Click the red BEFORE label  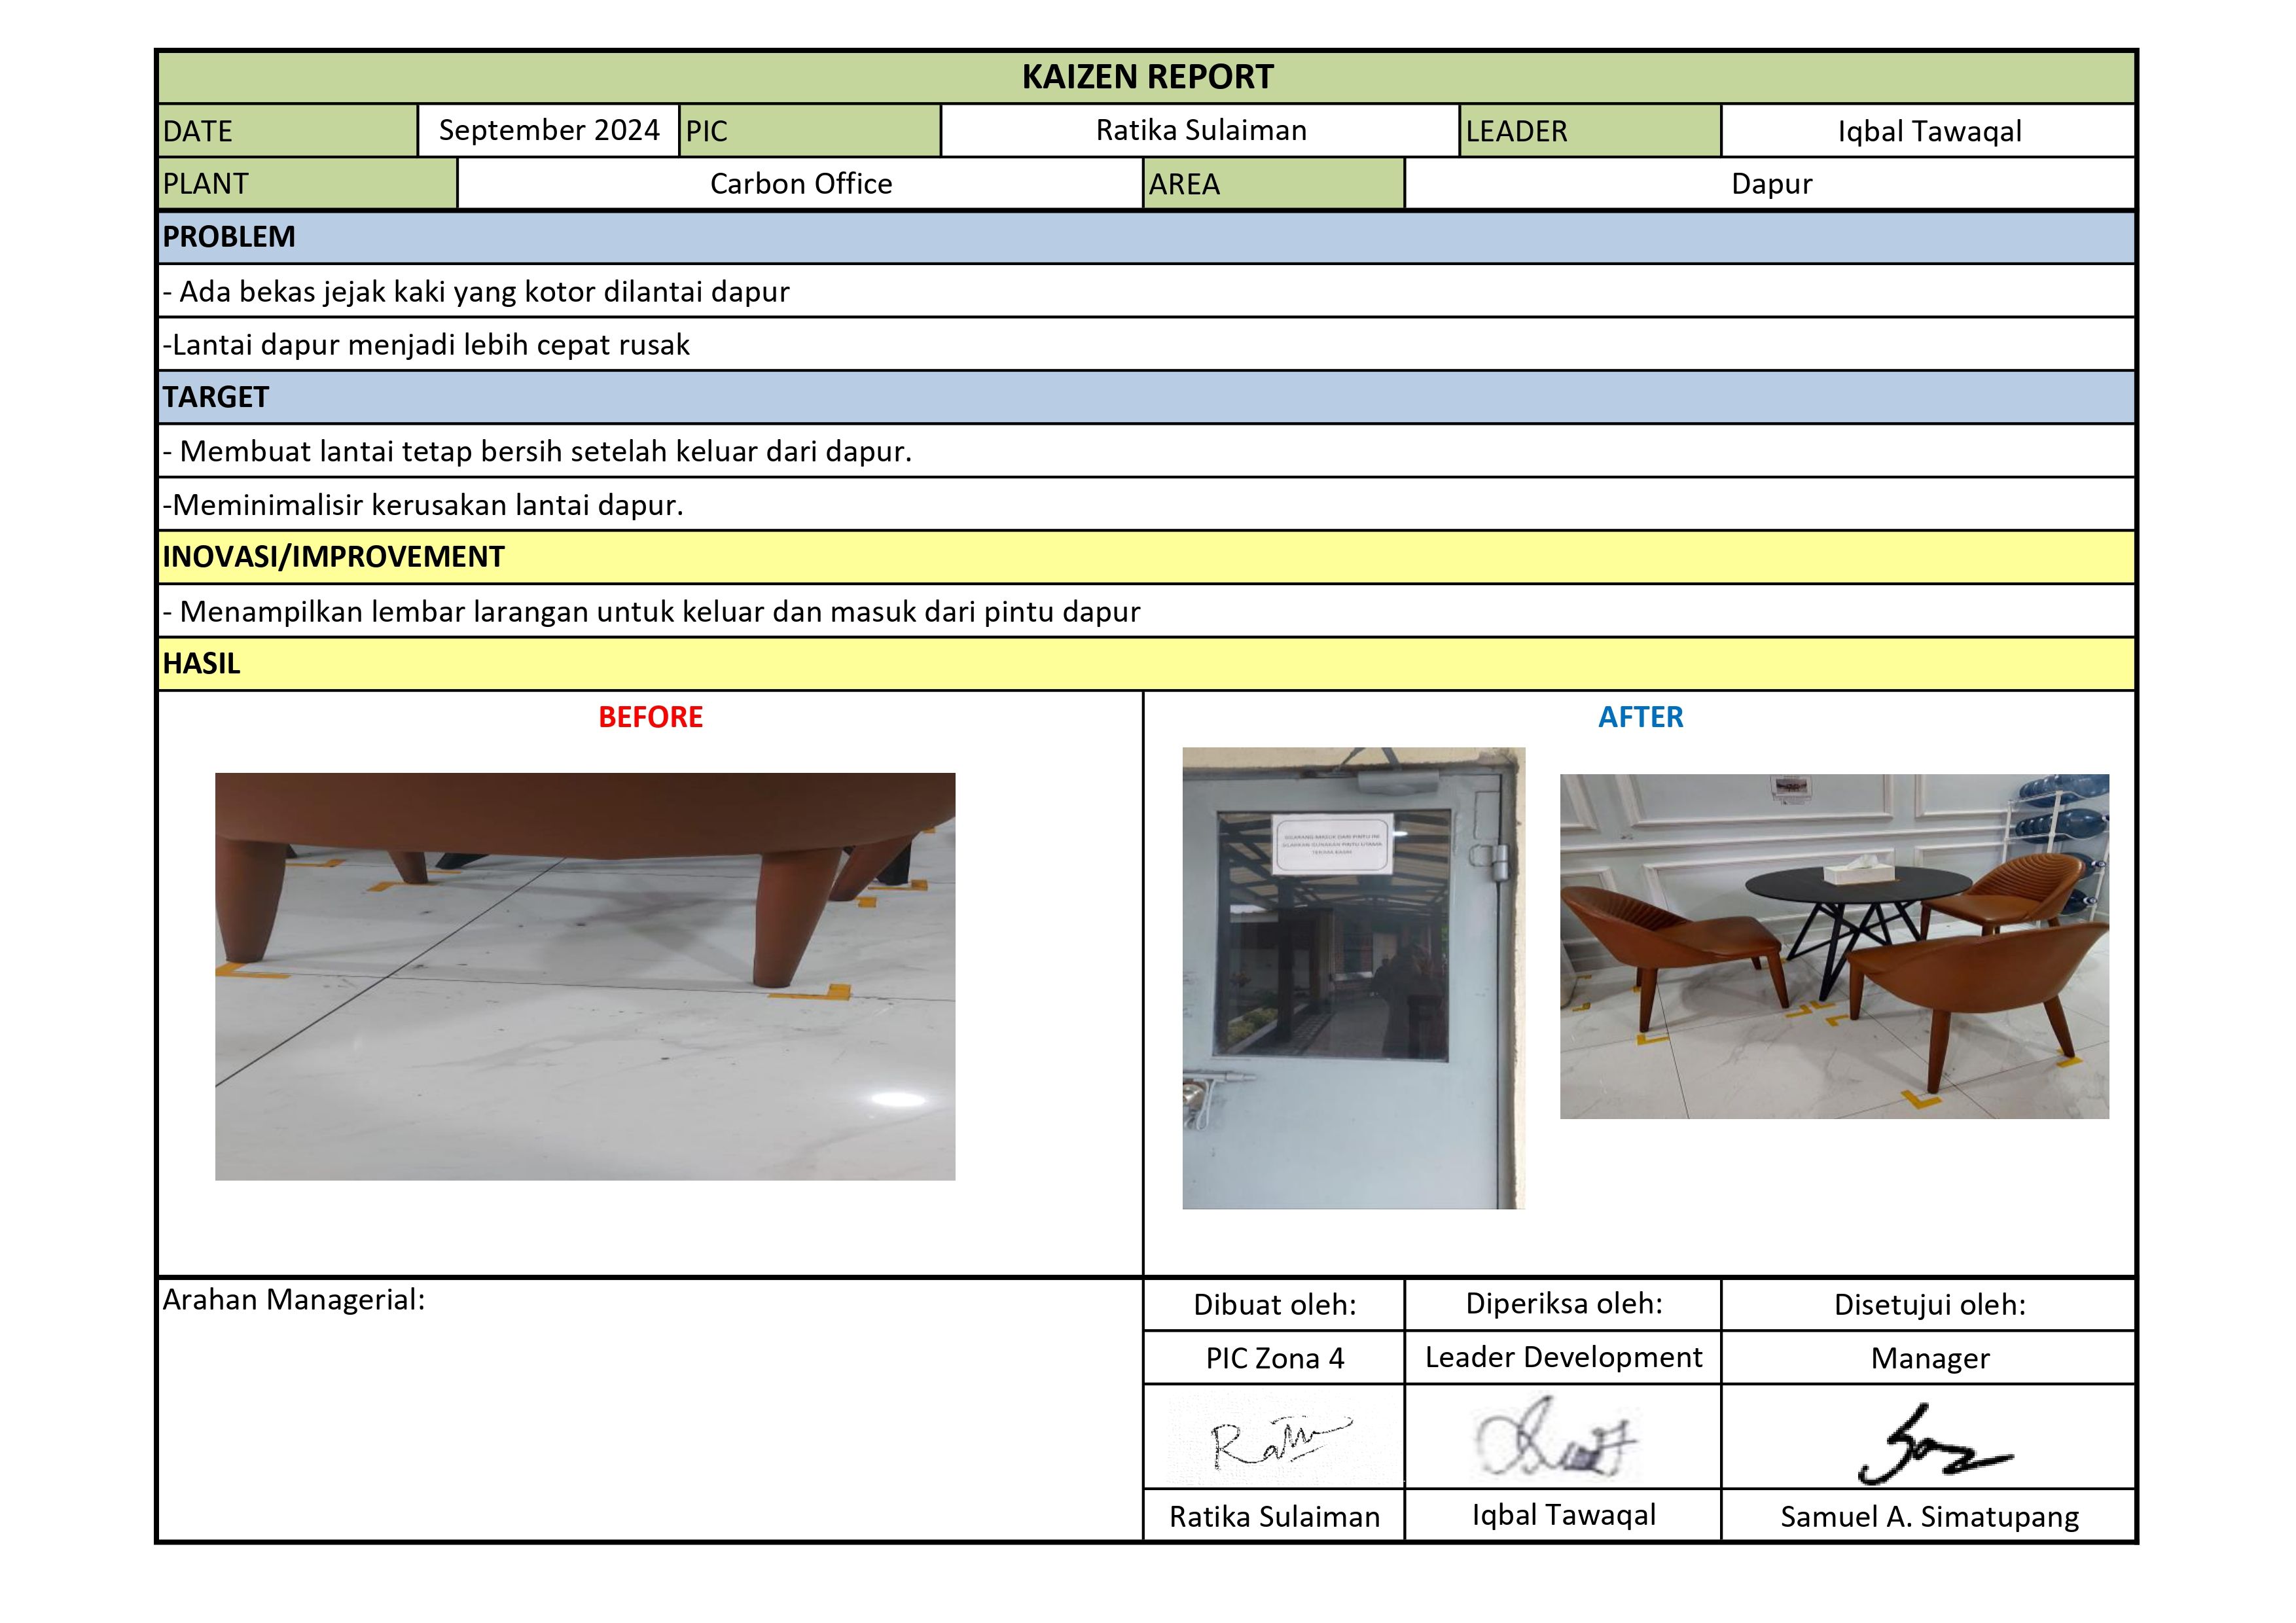650,717
